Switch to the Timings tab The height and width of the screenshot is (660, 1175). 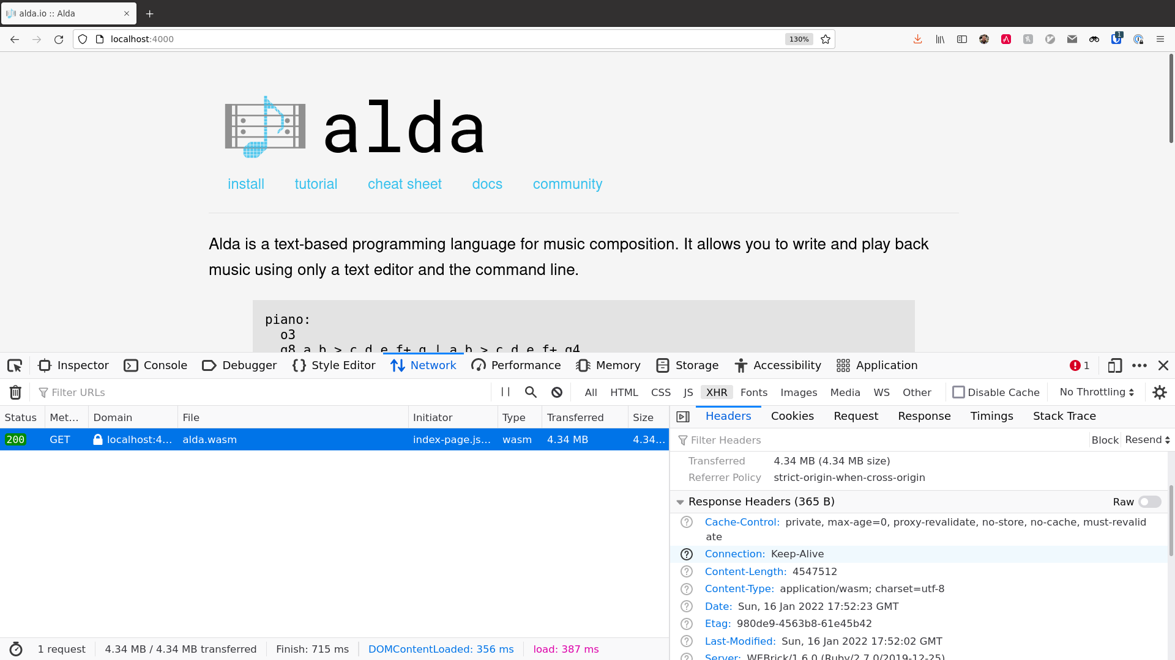[991, 416]
